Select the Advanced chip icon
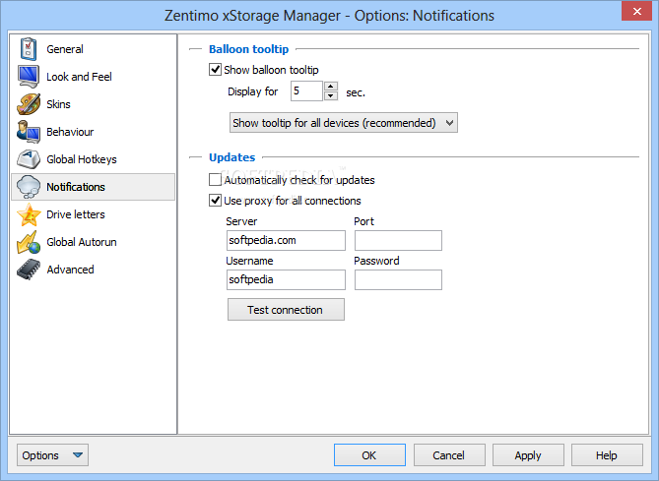Image resolution: width=659 pixels, height=481 pixels. pyautogui.click(x=29, y=270)
